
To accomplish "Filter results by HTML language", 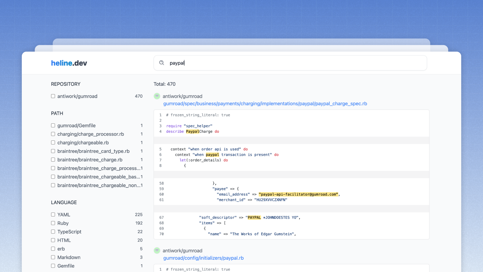I will [53, 240].
